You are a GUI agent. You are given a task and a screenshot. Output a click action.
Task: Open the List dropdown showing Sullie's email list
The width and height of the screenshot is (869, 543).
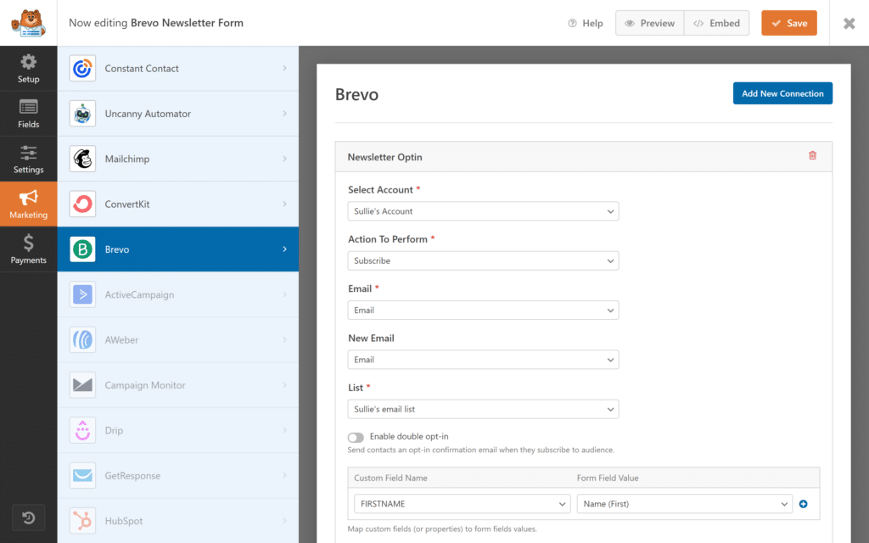coord(483,409)
